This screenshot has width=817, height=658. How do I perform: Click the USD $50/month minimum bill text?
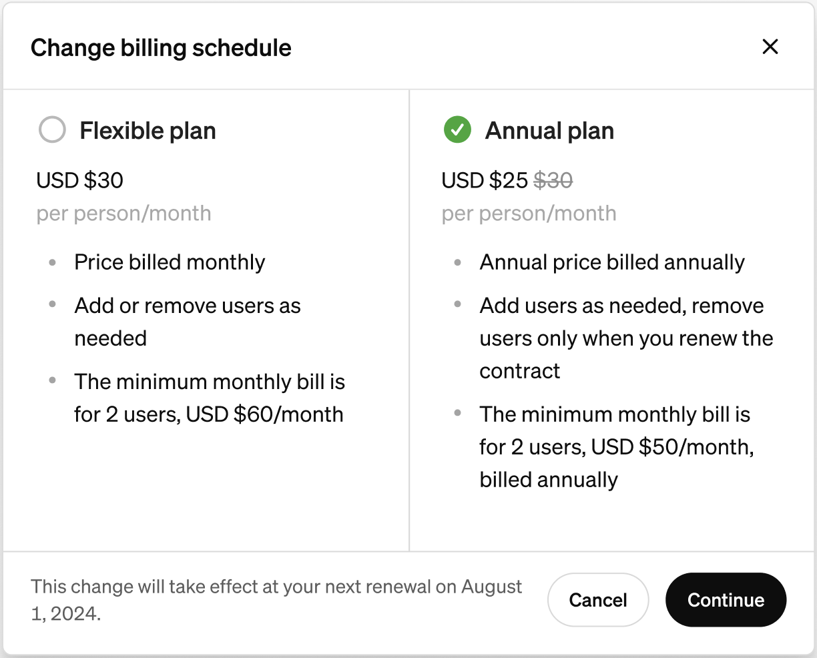[x=616, y=446]
